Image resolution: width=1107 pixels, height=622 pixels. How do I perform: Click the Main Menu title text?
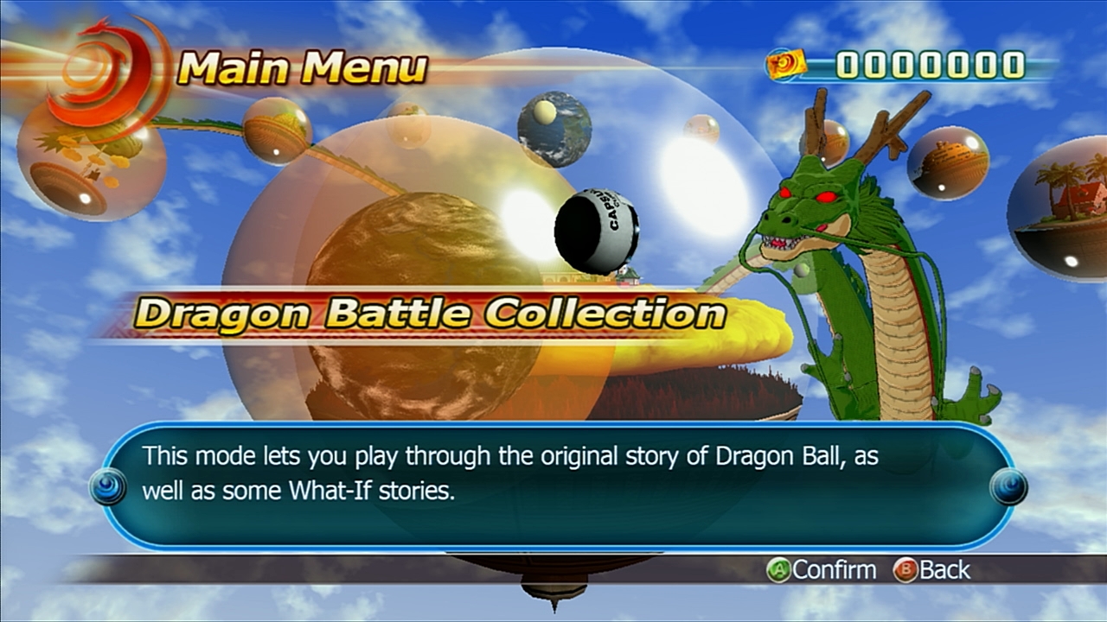pos(303,68)
